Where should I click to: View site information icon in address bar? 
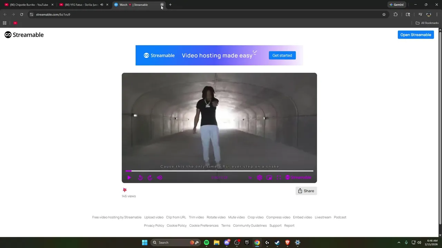pos(31,14)
